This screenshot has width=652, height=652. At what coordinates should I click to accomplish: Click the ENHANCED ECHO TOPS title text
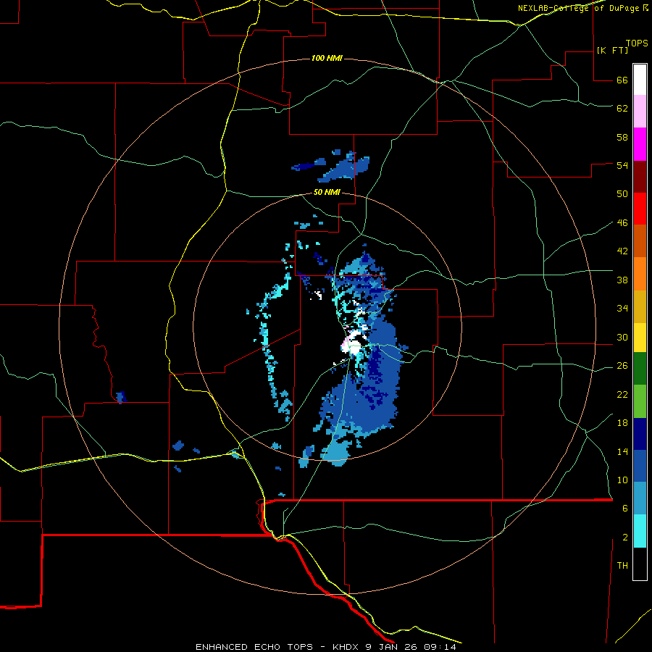point(254,647)
